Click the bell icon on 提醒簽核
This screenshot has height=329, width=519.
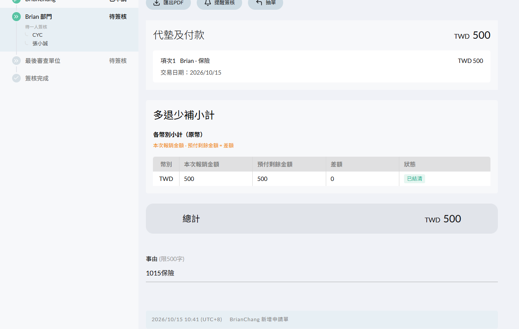208,3
